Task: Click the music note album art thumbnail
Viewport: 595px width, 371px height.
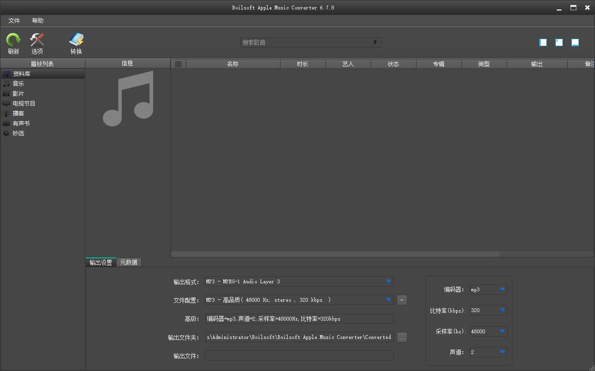Action: (x=128, y=99)
